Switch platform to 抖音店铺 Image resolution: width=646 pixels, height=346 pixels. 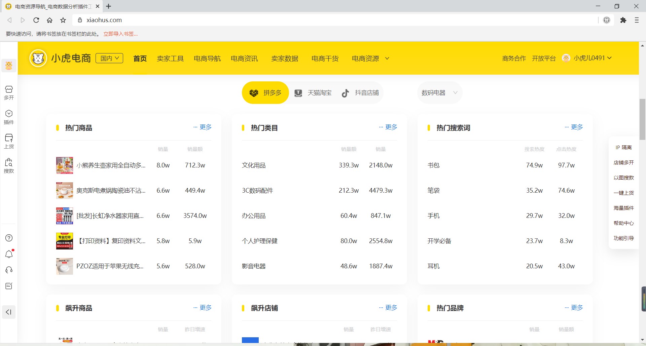pyautogui.click(x=360, y=92)
